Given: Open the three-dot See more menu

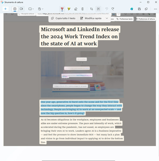Looking at the screenshot, I should pos(156,9).
